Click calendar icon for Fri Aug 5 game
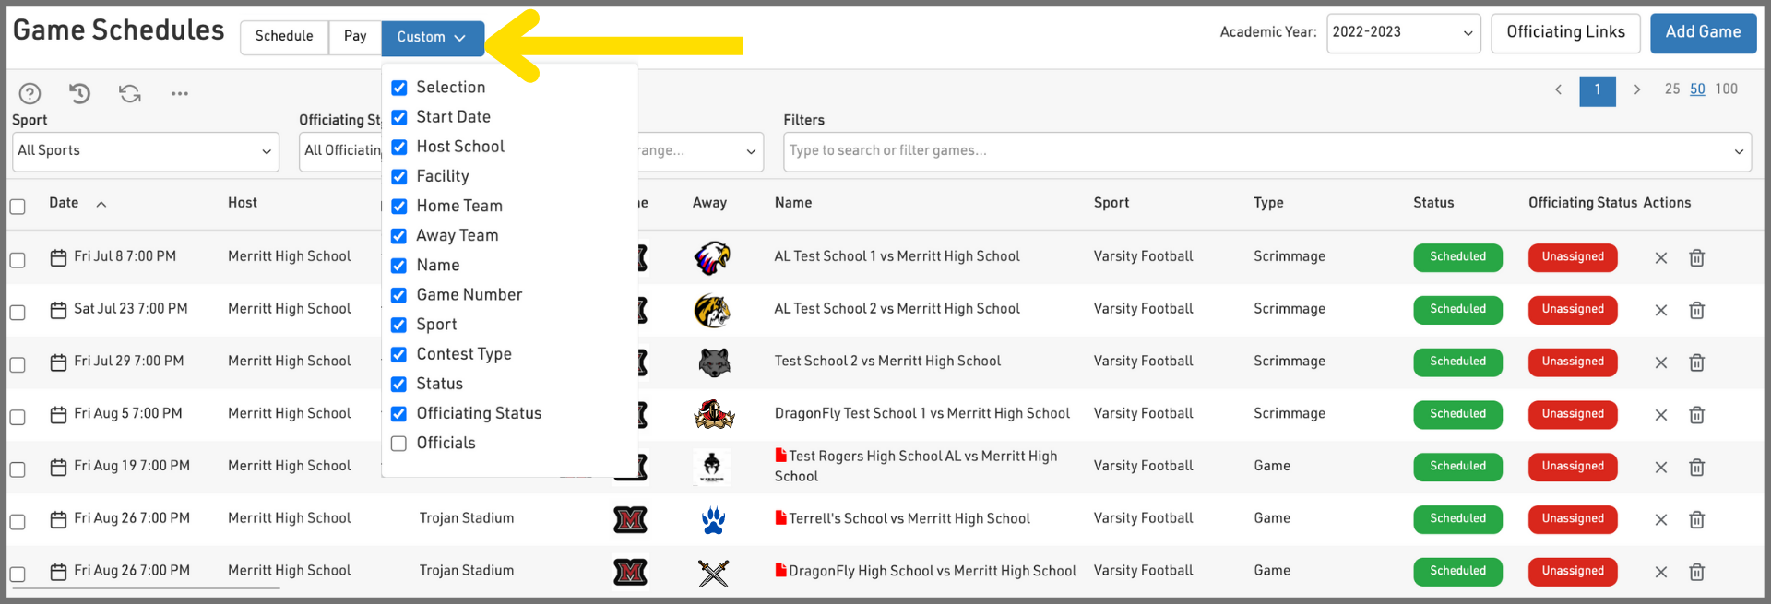The height and width of the screenshot is (605, 1771). [x=58, y=415]
